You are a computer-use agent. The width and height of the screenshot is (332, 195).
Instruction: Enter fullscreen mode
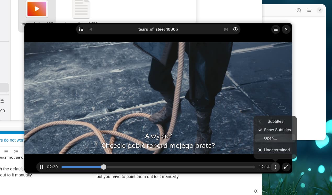(286, 167)
